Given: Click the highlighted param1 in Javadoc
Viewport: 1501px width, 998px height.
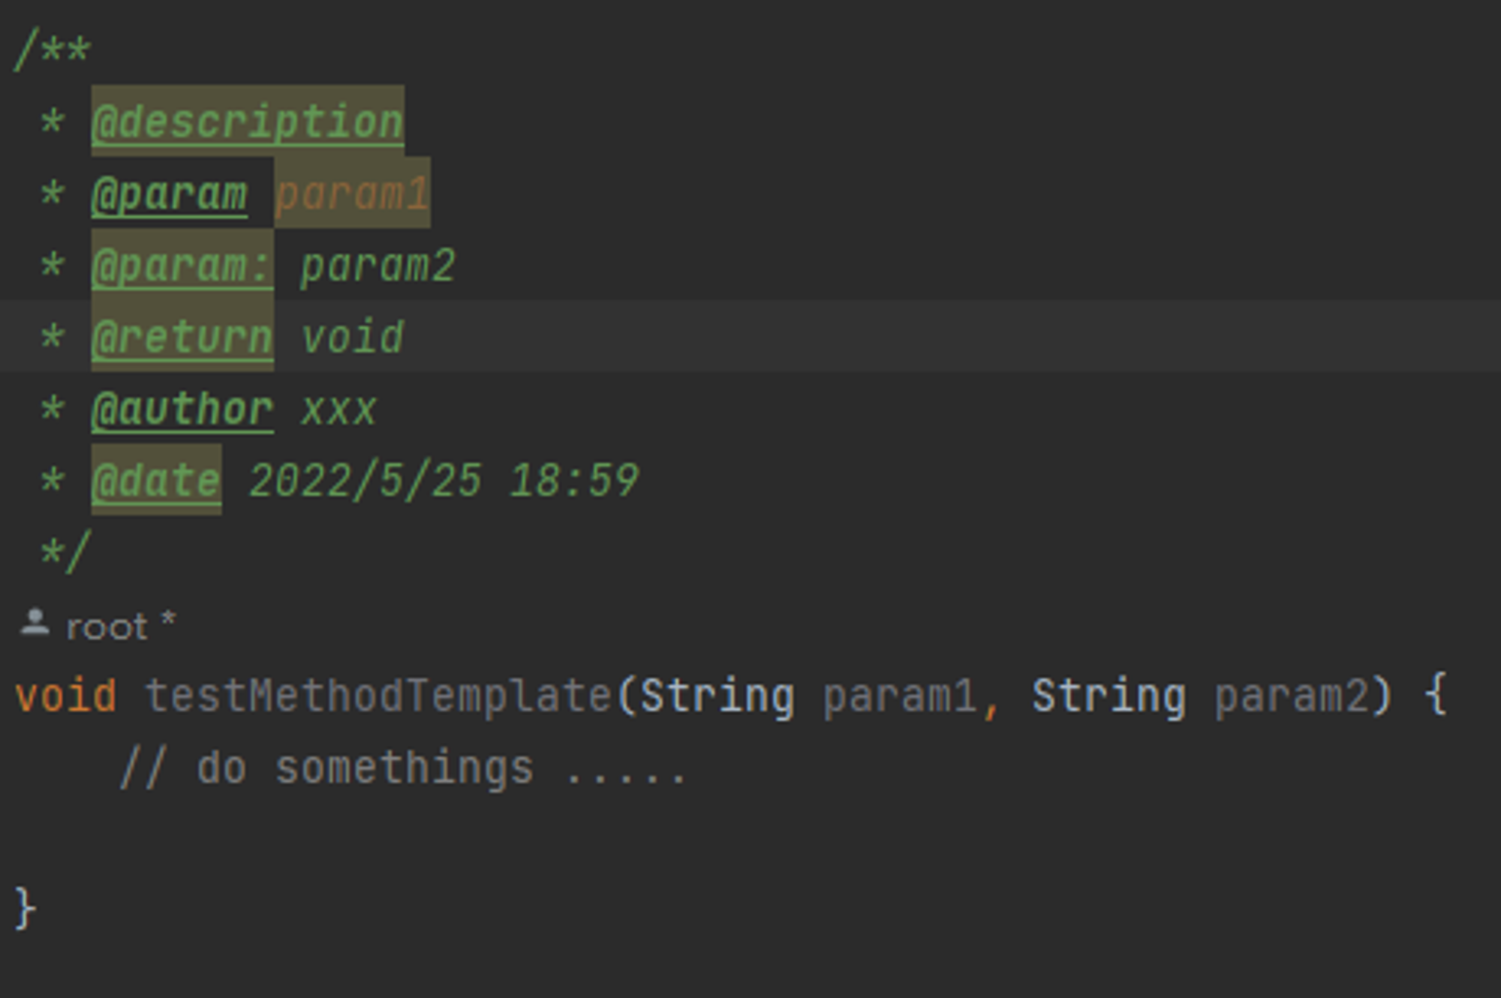Looking at the screenshot, I should pyautogui.click(x=352, y=194).
